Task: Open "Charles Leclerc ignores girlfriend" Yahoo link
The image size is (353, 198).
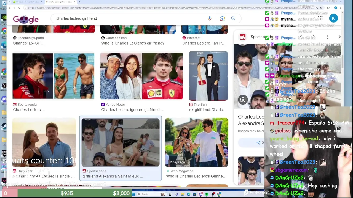Action: [133, 110]
